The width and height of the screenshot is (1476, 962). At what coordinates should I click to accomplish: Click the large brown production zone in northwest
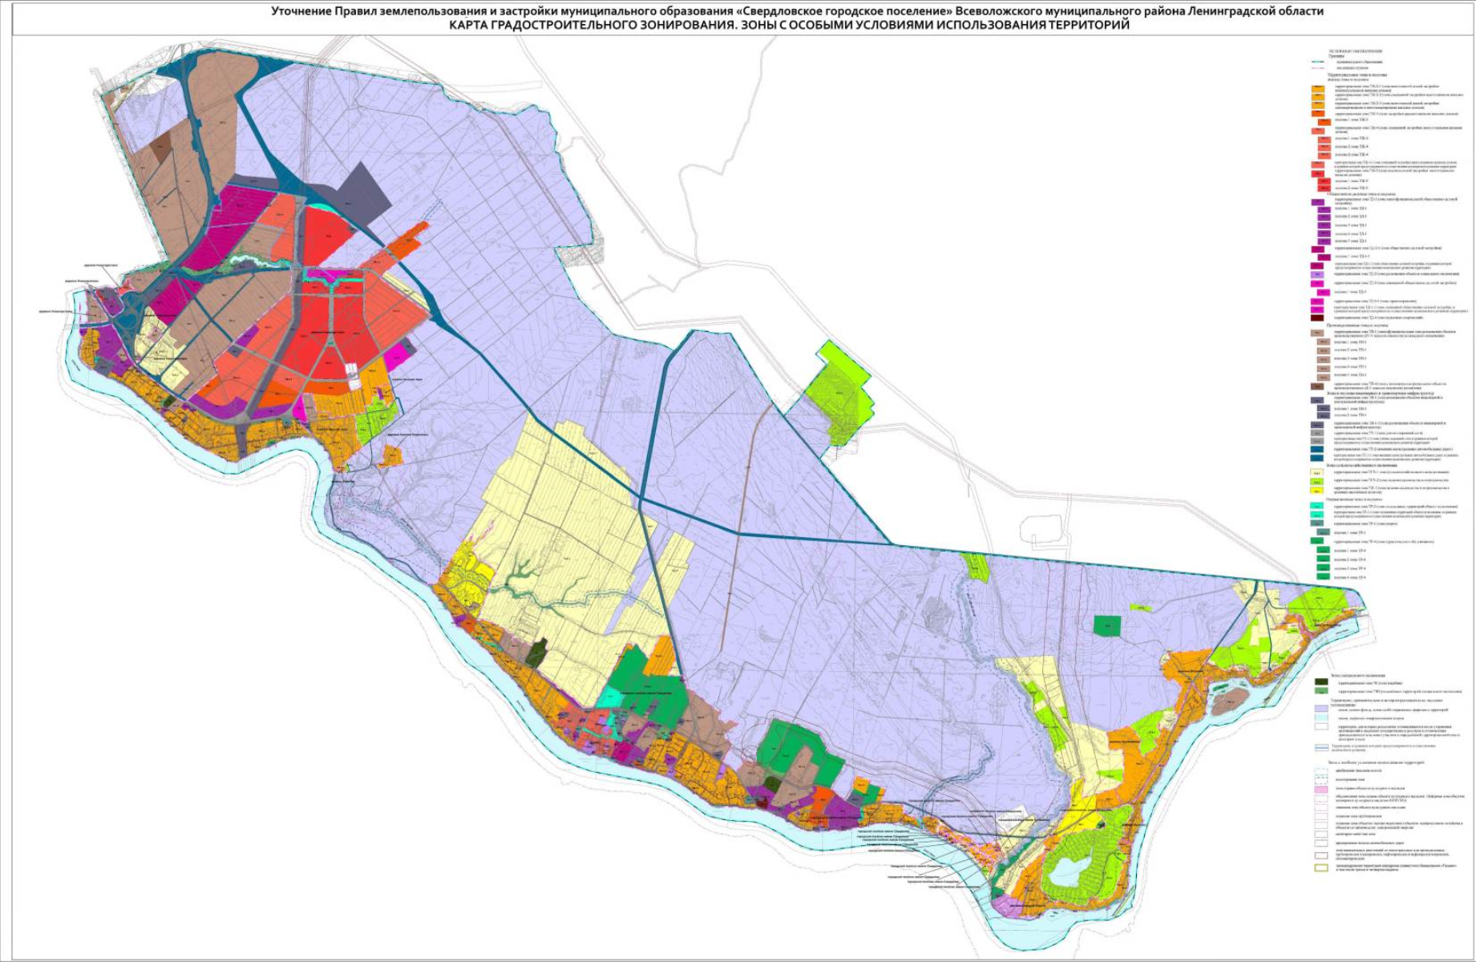click(164, 160)
